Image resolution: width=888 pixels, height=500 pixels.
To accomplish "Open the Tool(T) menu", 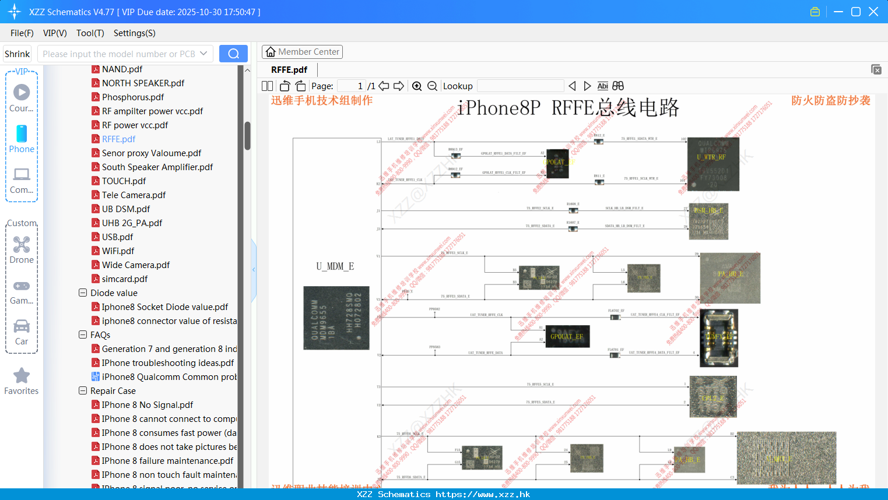I will (x=90, y=33).
